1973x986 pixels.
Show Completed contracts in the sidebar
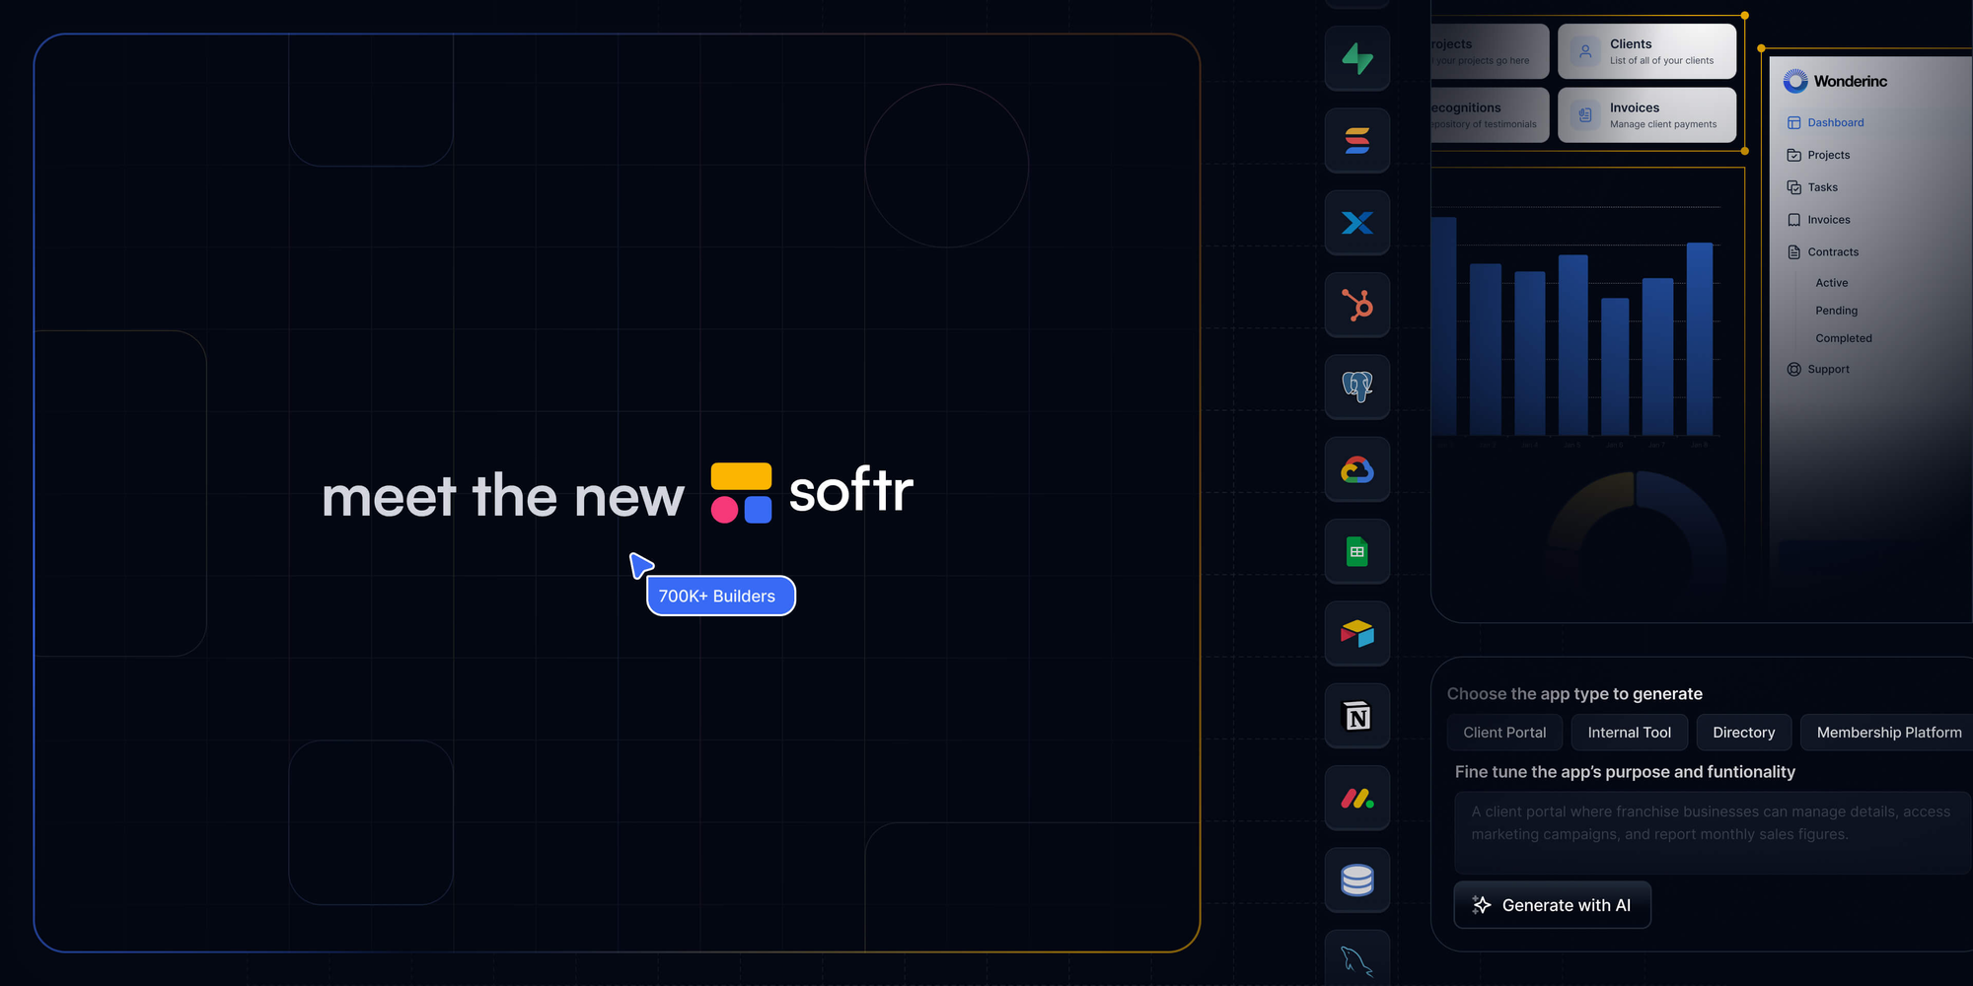[x=1843, y=337]
